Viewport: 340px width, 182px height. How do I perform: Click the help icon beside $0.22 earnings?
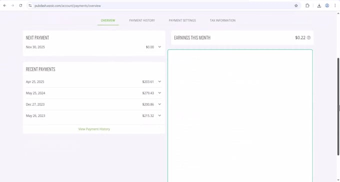pyautogui.click(x=309, y=37)
